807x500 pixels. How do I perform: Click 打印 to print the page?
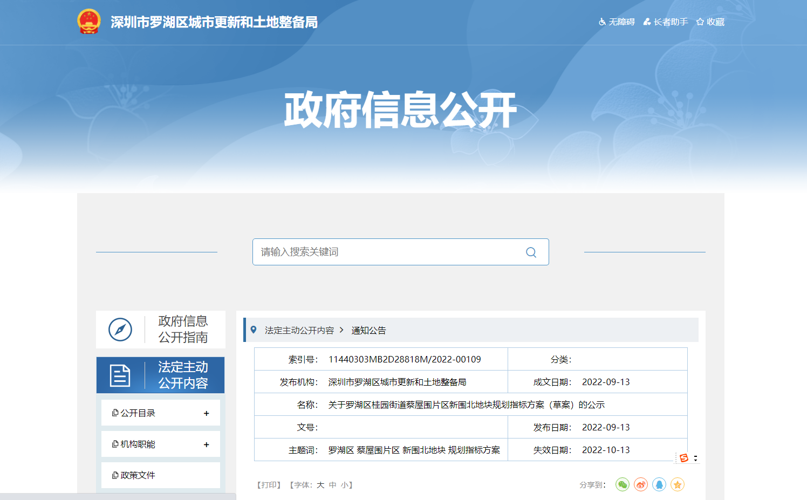[269, 485]
